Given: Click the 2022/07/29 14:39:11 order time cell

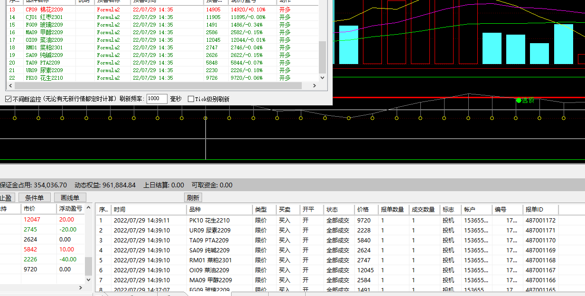Looking at the screenshot, I should pyautogui.click(x=141, y=220).
